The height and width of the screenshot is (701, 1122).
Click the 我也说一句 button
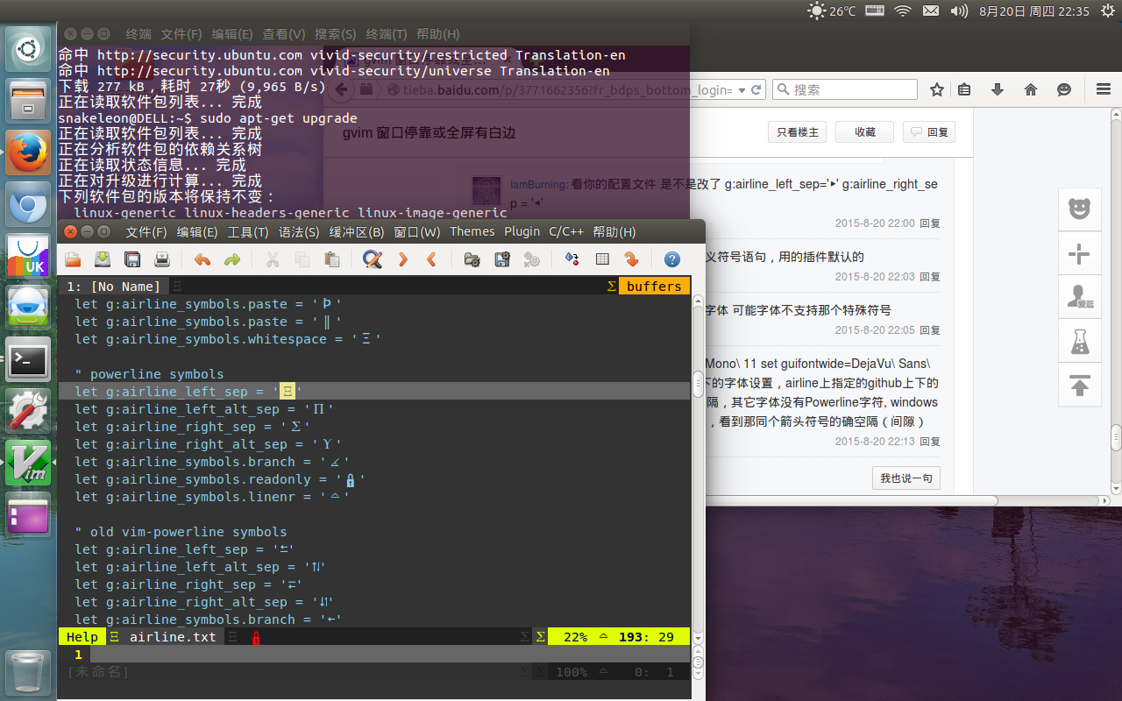tap(906, 478)
